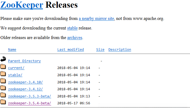Click the folder icon beside stable/
Image resolution: width=190 pixels, height=112 pixels.
3,74
